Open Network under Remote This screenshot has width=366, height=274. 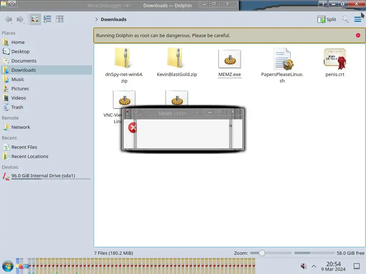[46, 127]
